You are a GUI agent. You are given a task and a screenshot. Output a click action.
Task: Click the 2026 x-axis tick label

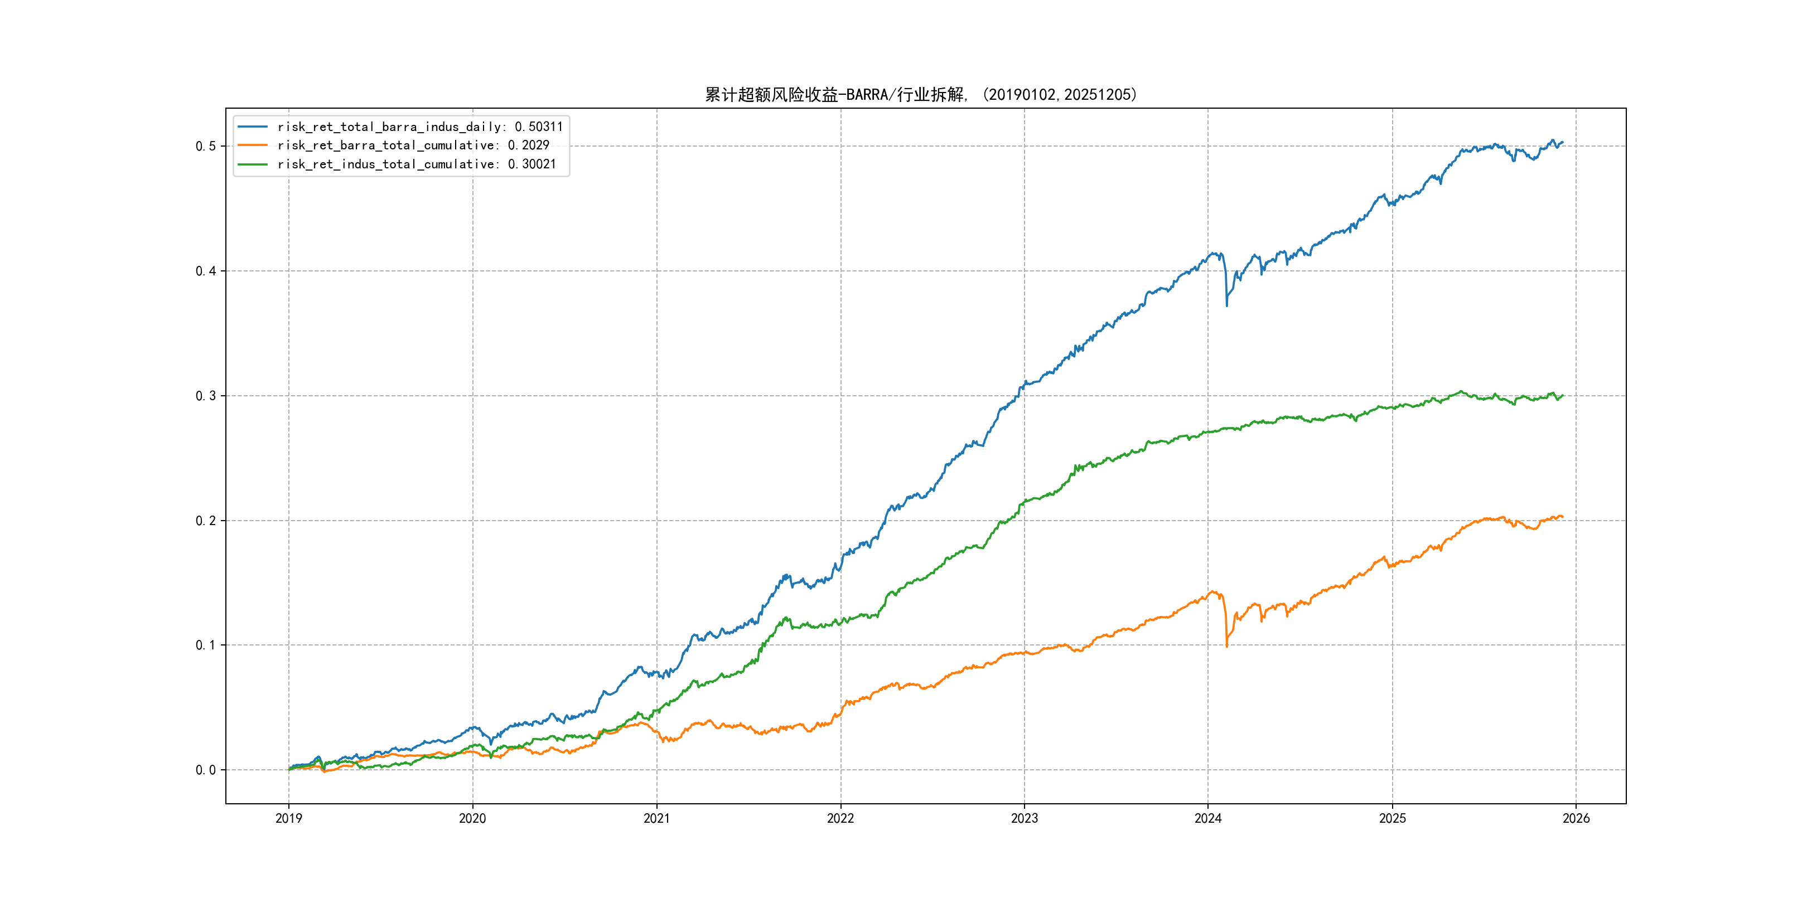[1576, 818]
